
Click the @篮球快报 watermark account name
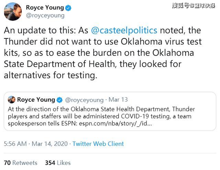203,5
